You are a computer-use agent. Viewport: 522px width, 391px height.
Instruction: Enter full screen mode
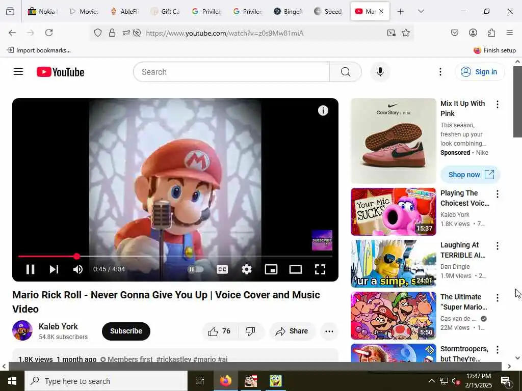[320, 269]
